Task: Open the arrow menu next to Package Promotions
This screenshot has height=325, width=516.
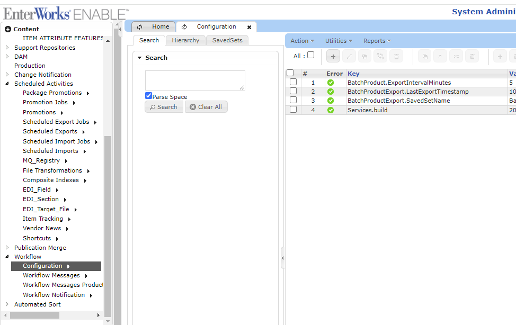Action: click(x=88, y=93)
